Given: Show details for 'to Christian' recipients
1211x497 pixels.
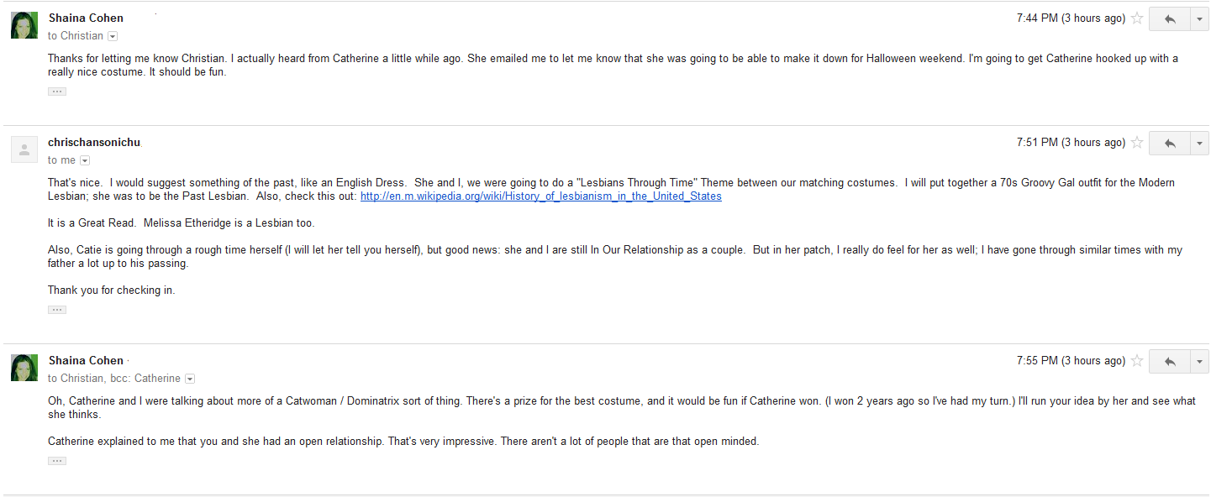Looking at the screenshot, I should [113, 36].
